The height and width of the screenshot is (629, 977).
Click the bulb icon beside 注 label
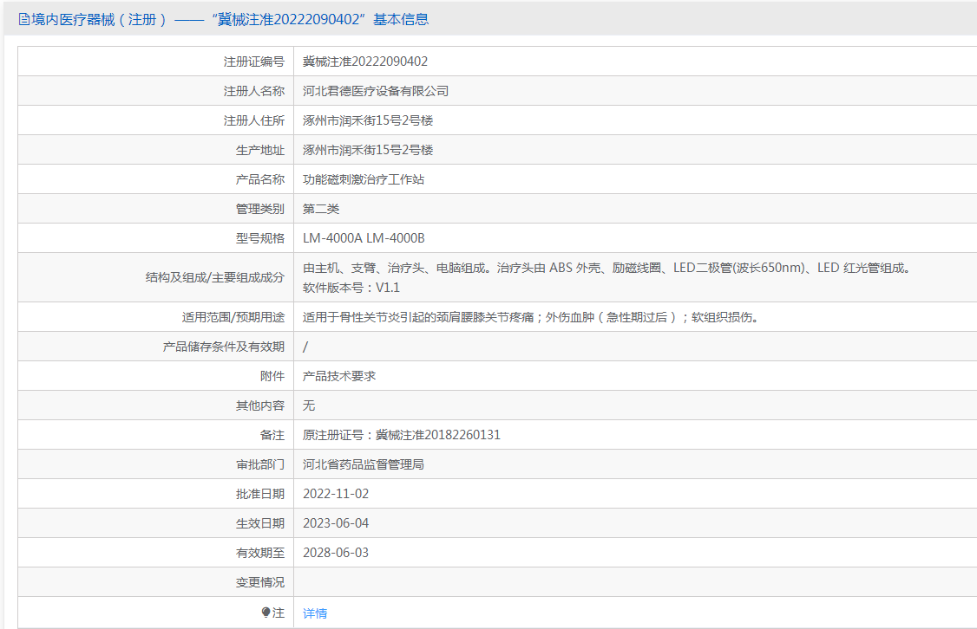266,613
